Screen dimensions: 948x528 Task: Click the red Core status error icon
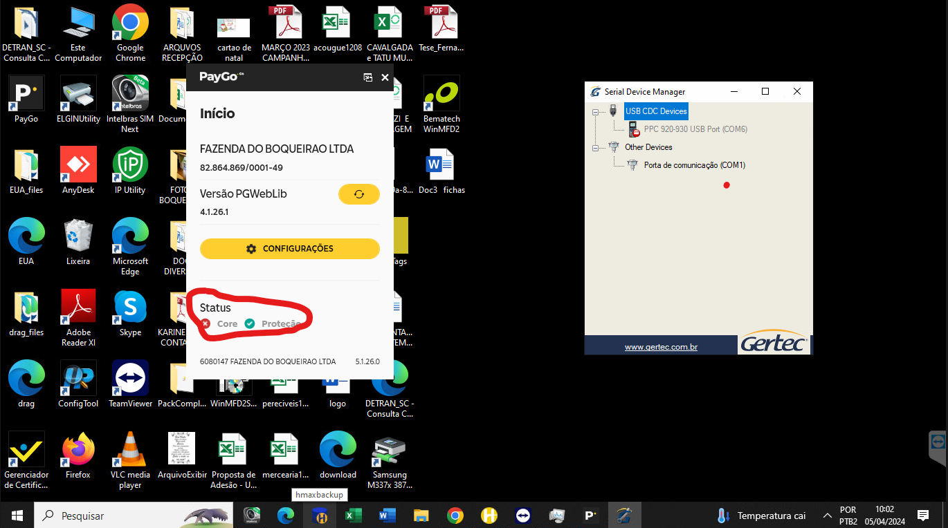click(206, 323)
